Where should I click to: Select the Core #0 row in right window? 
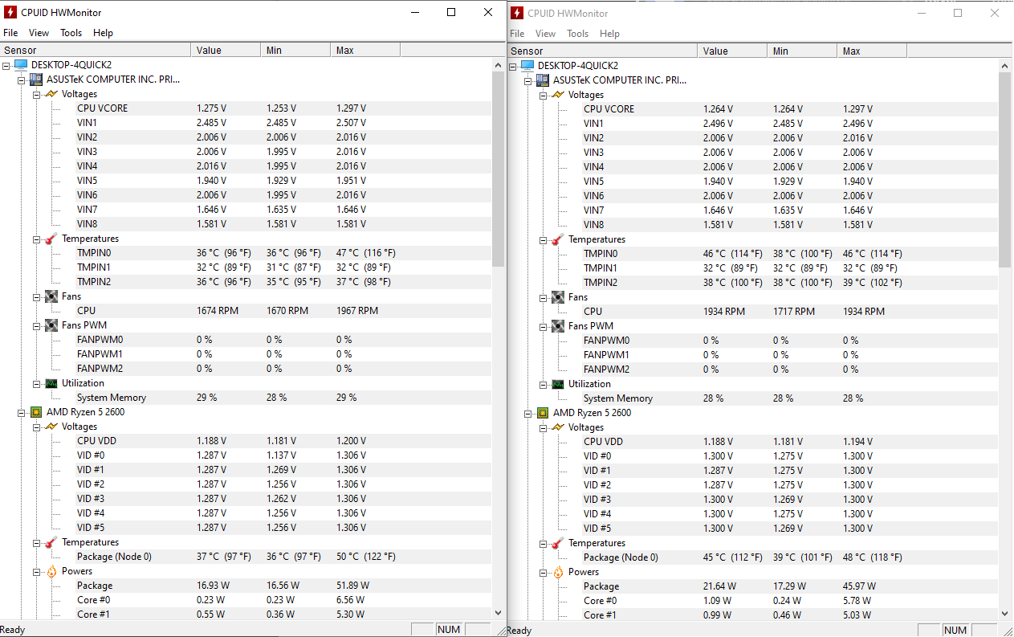coord(790,601)
